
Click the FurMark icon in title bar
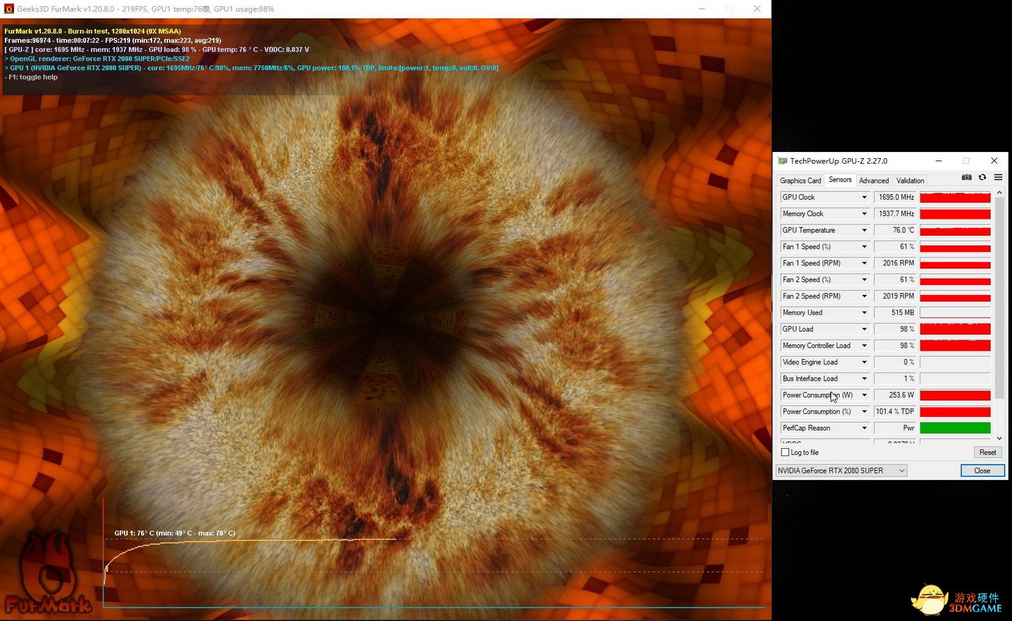click(9, 9)
